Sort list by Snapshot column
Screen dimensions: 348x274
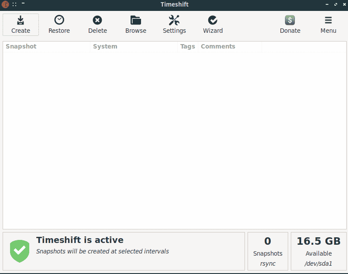click(47, 46)
